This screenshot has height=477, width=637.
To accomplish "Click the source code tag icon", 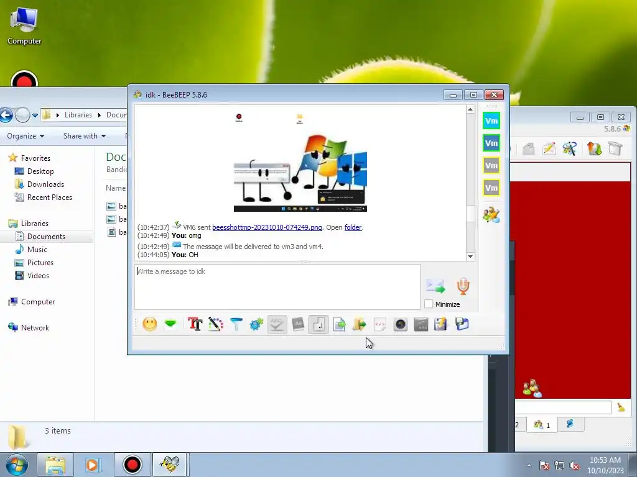I will tap(380, 324).
